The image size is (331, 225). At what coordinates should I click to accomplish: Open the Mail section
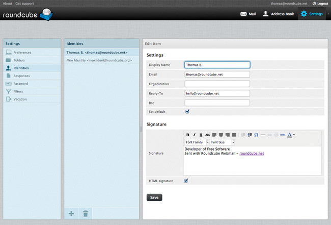[248, 14]
